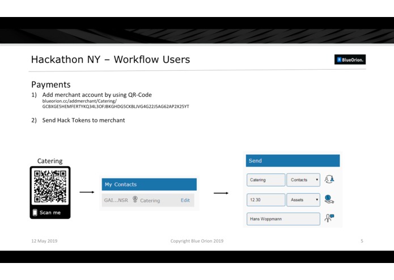The width and height of the screenshot is (394, 280).
Task: Click the Catering label above QR code
Action: point(50,161)
